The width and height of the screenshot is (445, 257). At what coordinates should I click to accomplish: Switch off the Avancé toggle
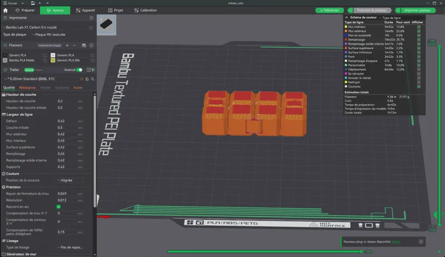79,70
